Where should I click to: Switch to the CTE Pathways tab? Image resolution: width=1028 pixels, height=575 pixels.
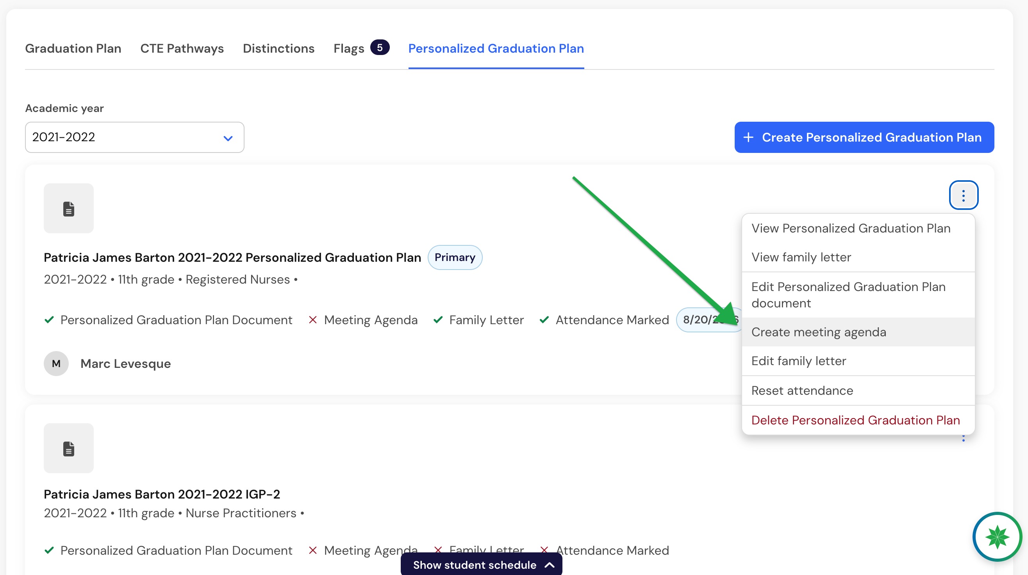click(182, 49)
